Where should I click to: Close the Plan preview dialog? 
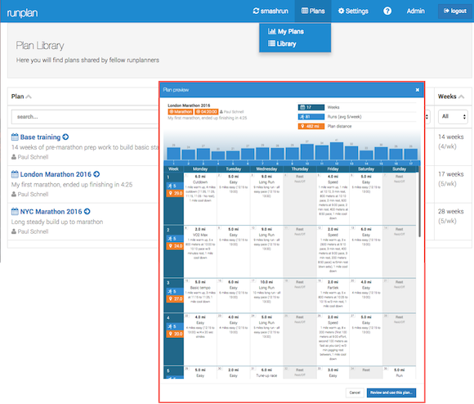417,90
